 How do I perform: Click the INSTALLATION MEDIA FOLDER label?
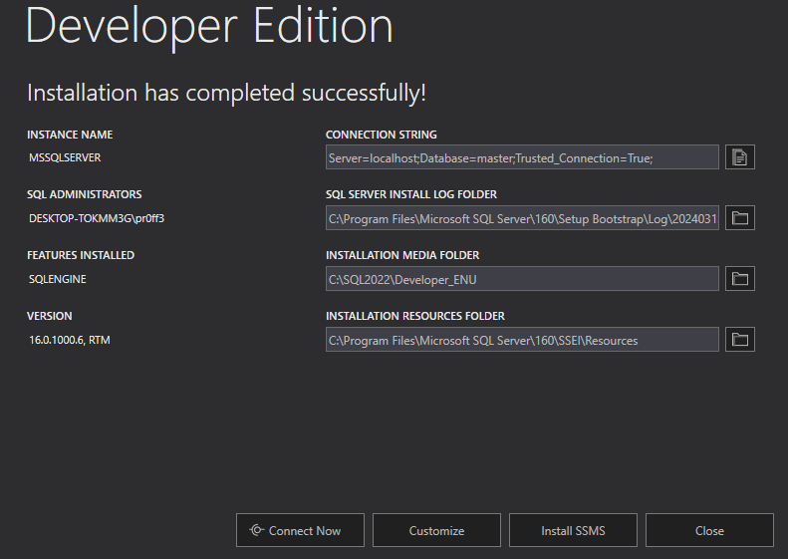point(402,255)
